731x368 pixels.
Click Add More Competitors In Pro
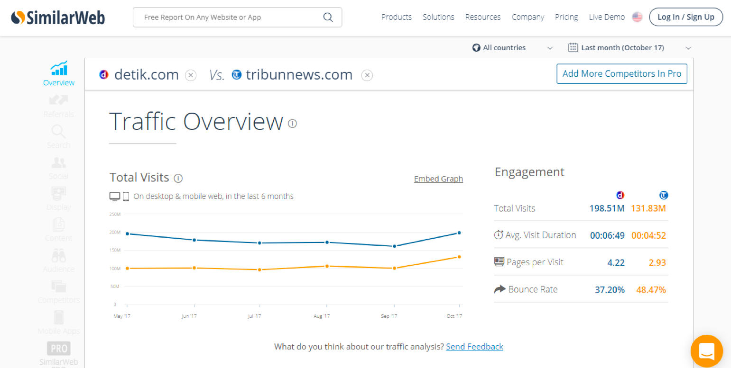coord(622,73)
